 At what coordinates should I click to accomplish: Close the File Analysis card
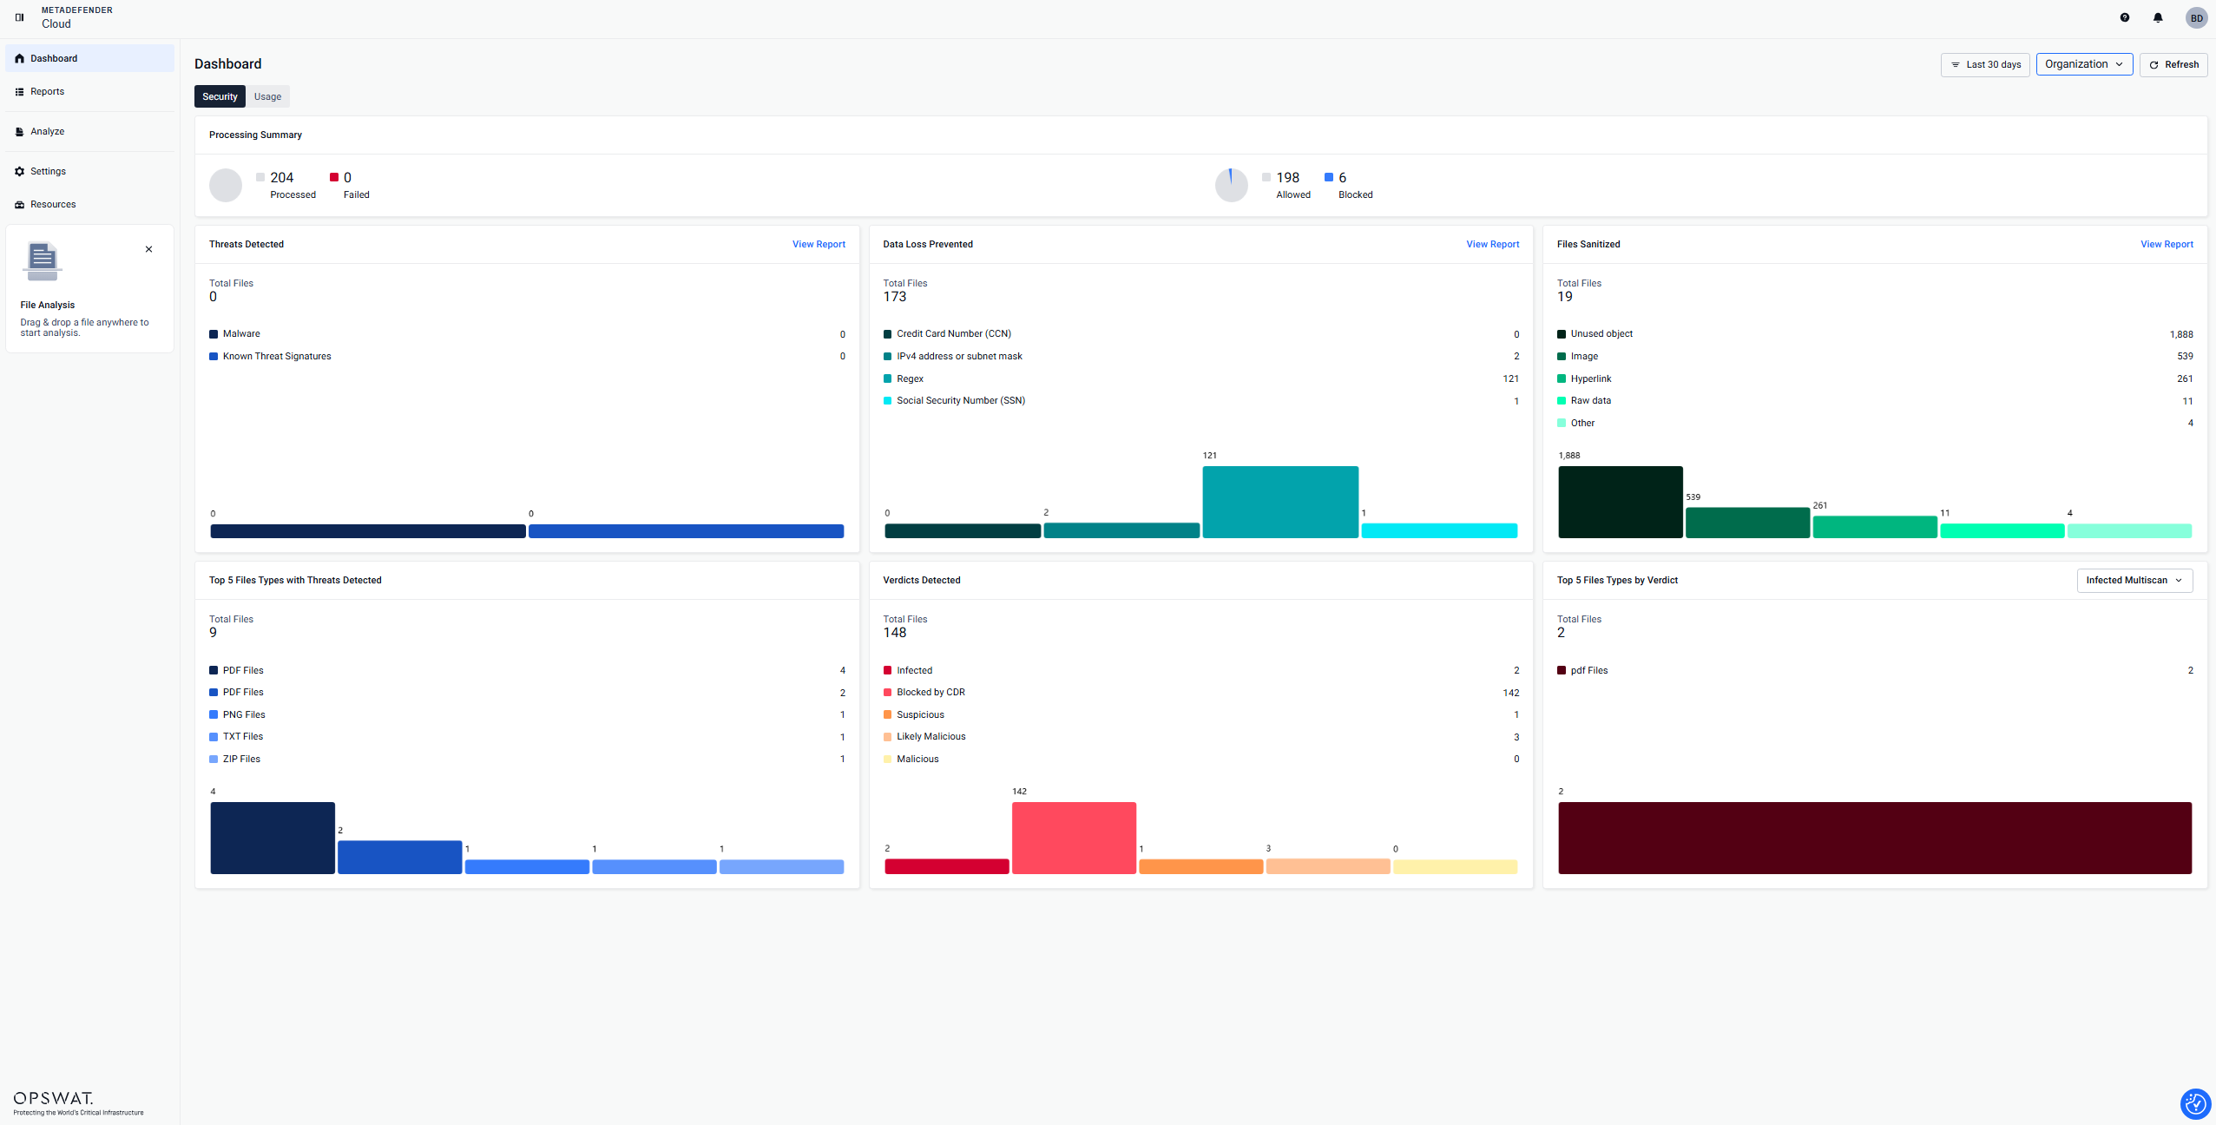148,249
